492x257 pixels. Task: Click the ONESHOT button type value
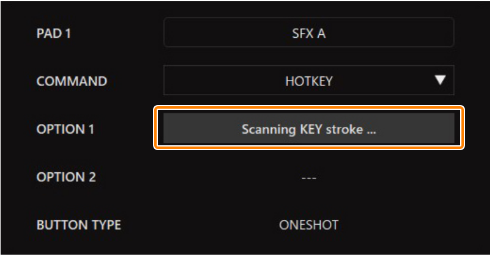pyautogui.click(x=309, y=225)
